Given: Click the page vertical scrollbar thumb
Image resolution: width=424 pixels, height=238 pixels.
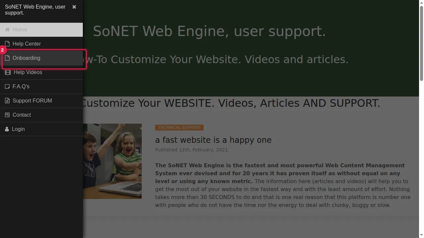Looking at the screenshot, I should [421, 43].
